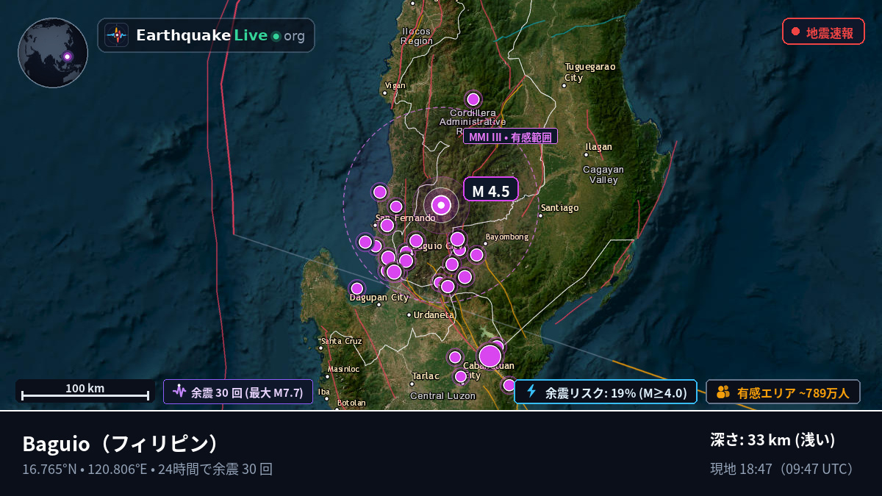The width and height of the screenshot is (882, 496).
Task: Click the Tarlac map label
Action: tap(426, 376)
